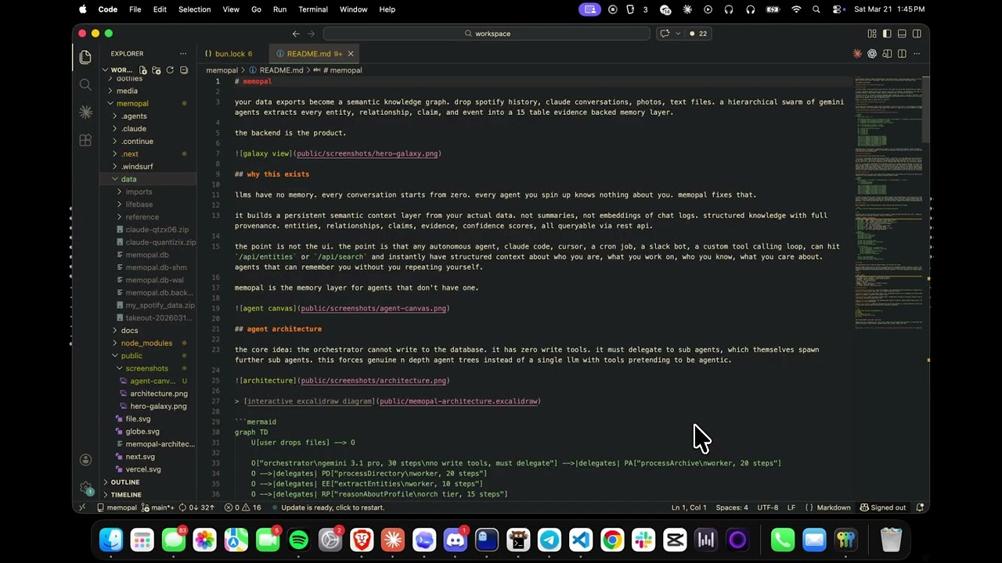Click the 'Spaces: 4' indentation setting
The width and height of the screenshot is (1002, 563).
[732, 507]
